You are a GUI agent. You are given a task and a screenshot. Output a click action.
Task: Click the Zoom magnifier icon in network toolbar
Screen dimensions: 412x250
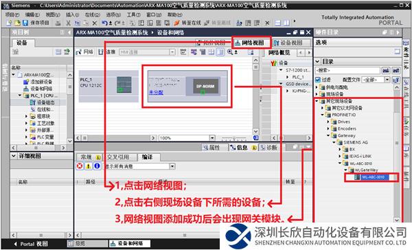(x=230, y=52)
